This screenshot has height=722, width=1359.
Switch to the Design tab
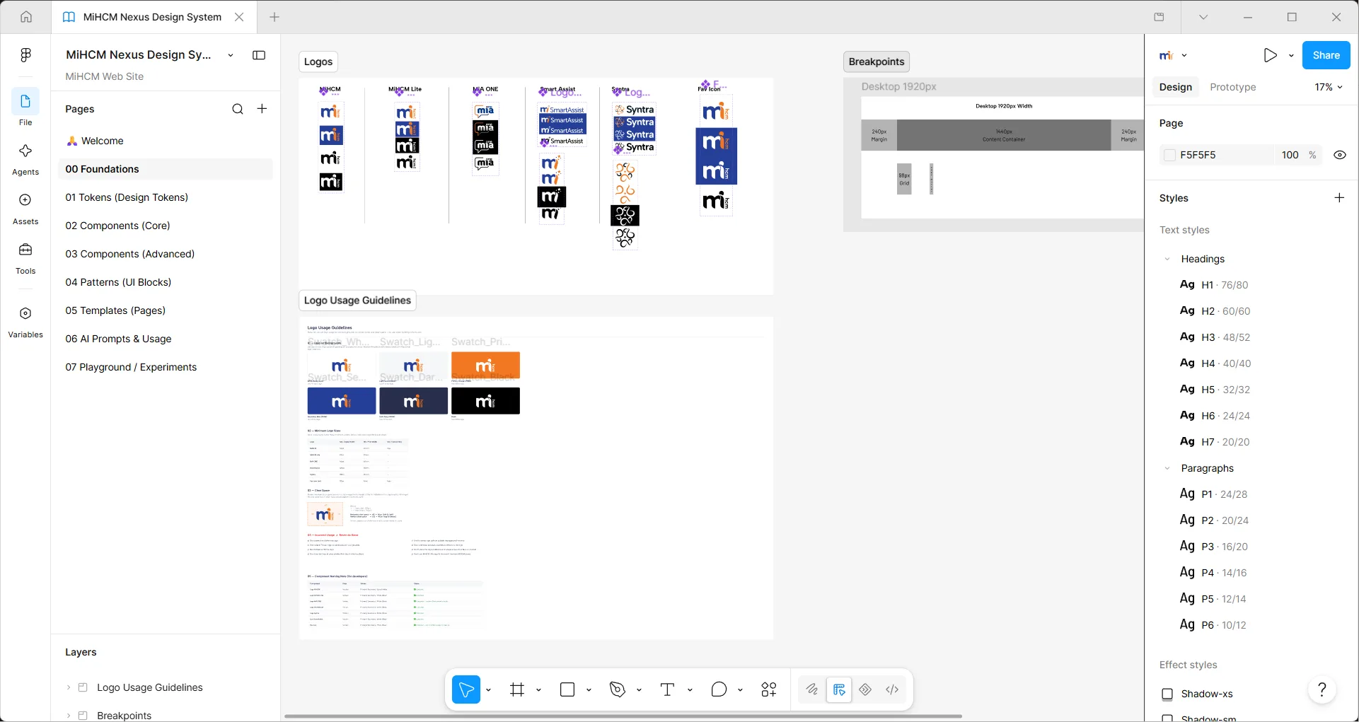(x=1175, y=87)
